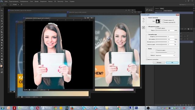
Task: Adjust the Растушевка slider
Action: pos(161,39)
